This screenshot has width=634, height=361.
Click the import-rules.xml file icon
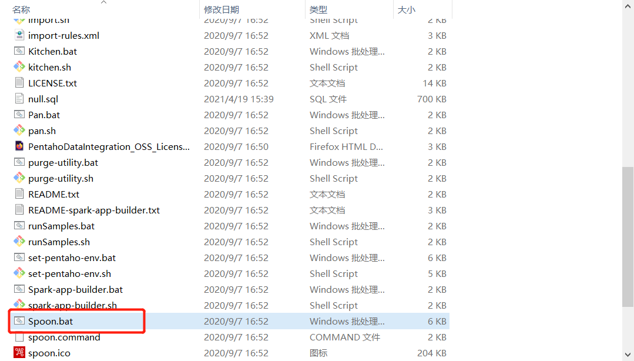click(x=19, y=35)
